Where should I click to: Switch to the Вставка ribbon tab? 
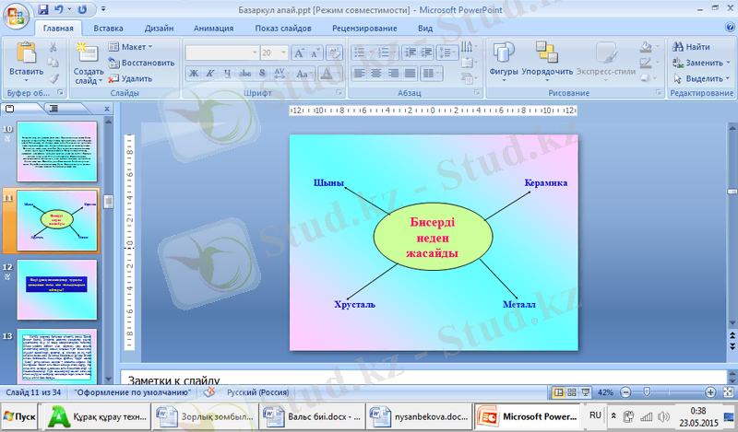109,29
